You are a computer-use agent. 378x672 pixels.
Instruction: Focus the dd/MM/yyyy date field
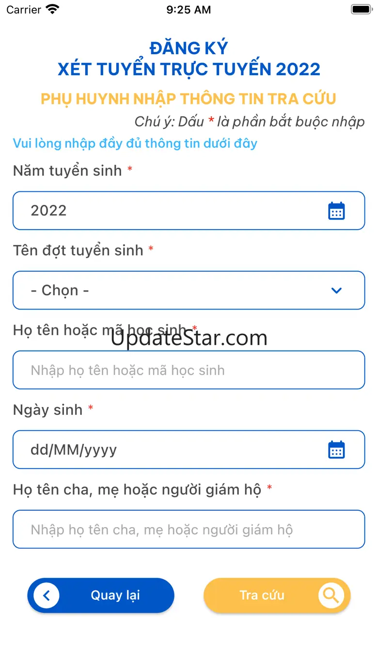[x=189, y=450]
